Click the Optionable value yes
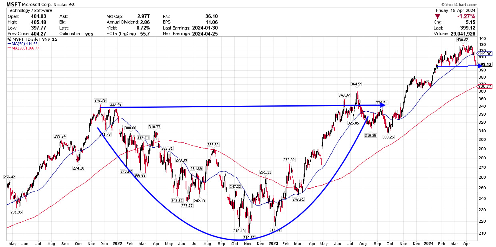Viewport: 496px width, 247px height. pos(89,34)
